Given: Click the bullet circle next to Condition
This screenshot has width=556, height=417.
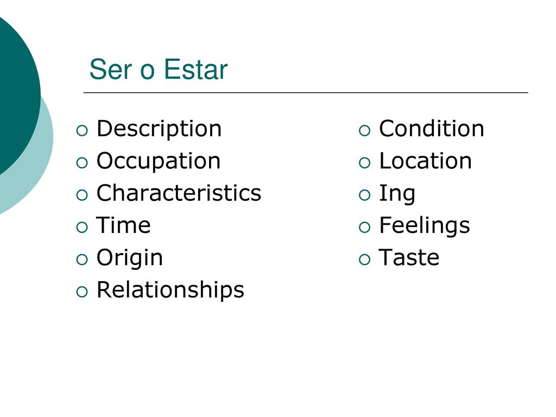Looking at the screenshot, I should point(364,130).
